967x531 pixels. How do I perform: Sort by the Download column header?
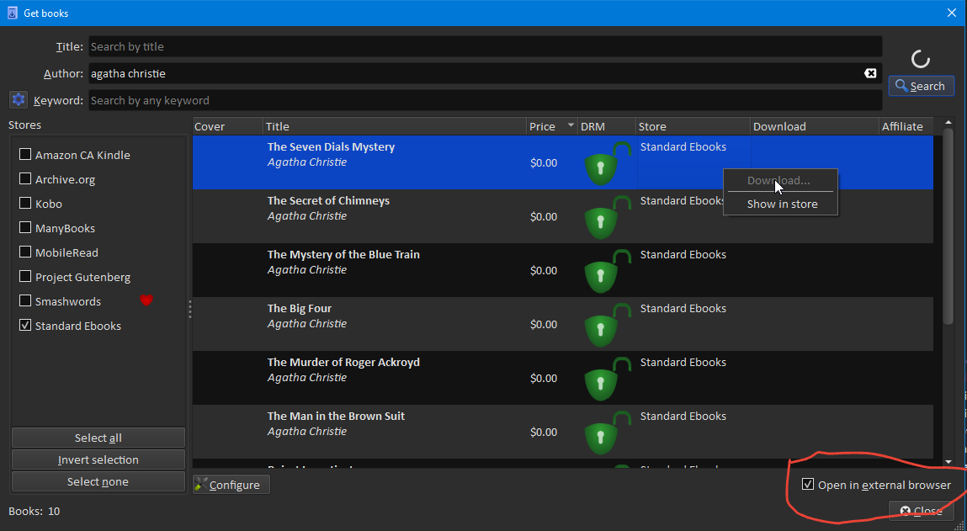(x=815, y=126)
